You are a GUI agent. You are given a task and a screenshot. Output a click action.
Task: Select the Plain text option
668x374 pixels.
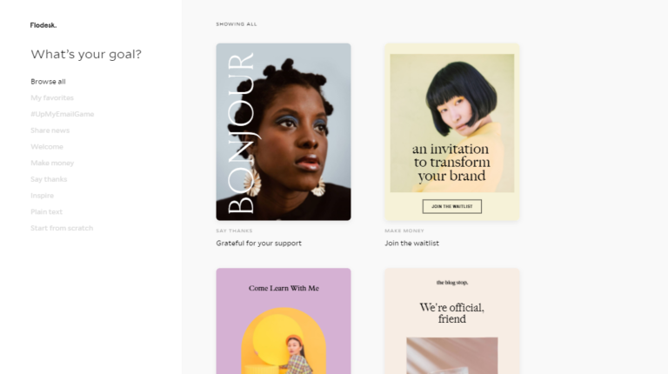point(46,211)
